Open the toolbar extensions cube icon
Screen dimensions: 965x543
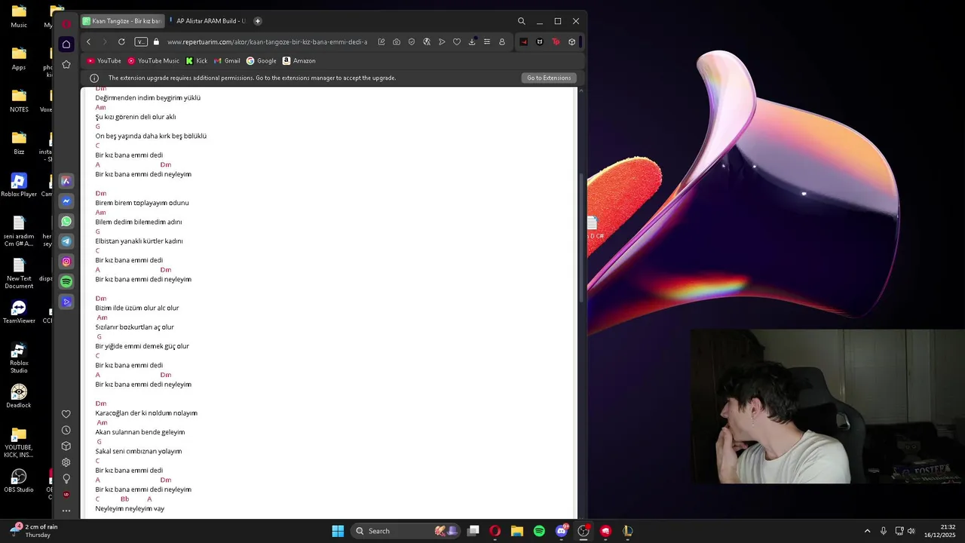pyautogui.click(x=572, y=42)
